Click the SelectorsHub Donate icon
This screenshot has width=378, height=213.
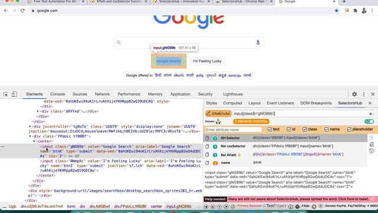[218, 121]
